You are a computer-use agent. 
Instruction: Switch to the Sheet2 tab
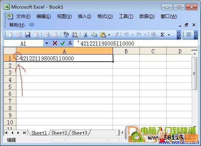pyautogui.click(x=59, y=133)
